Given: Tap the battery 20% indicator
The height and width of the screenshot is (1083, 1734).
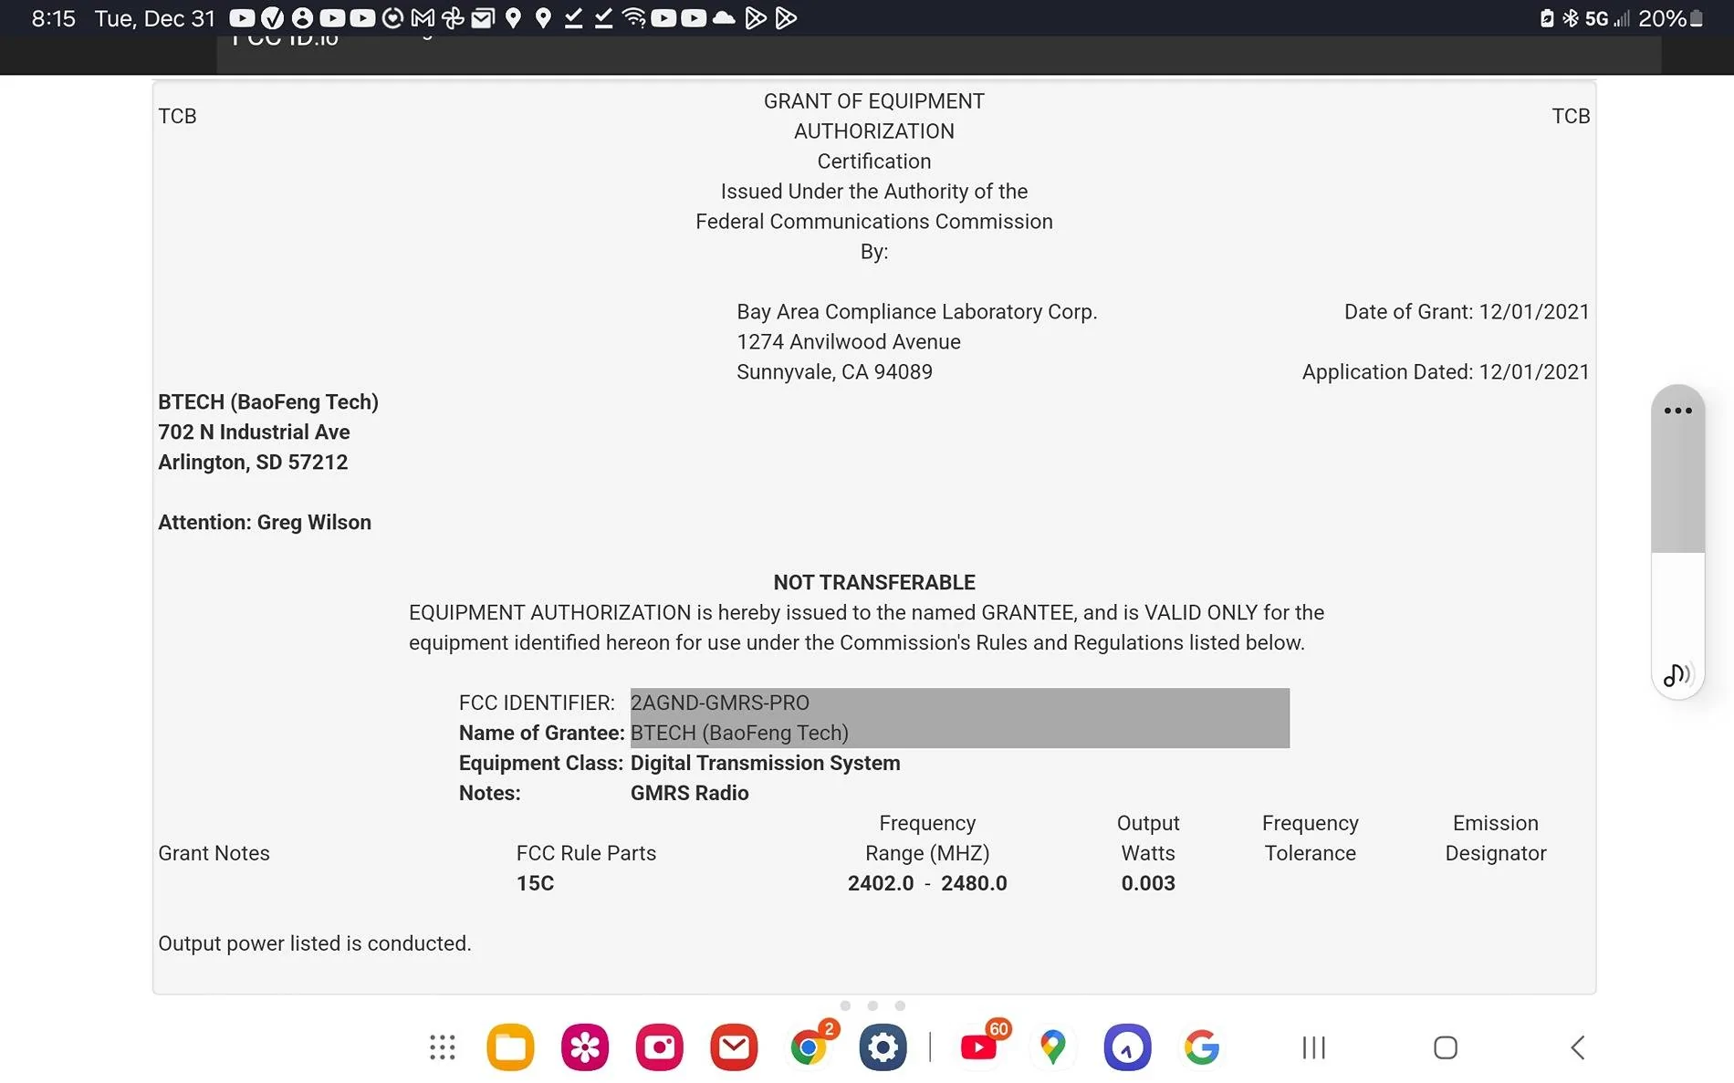Looking at the screenshot, I should click(x=1670, y=18).
